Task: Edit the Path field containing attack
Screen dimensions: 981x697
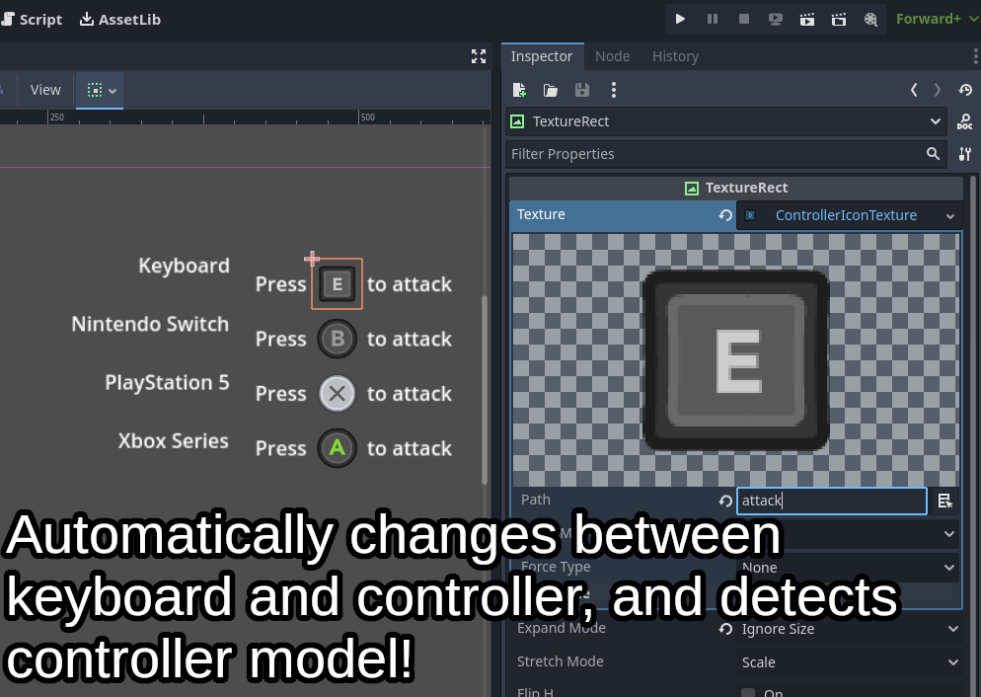Action: (x=831, y=501)
